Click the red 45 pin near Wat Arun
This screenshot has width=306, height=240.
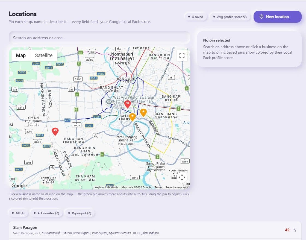pyautogui.click(x=127, y=104)
